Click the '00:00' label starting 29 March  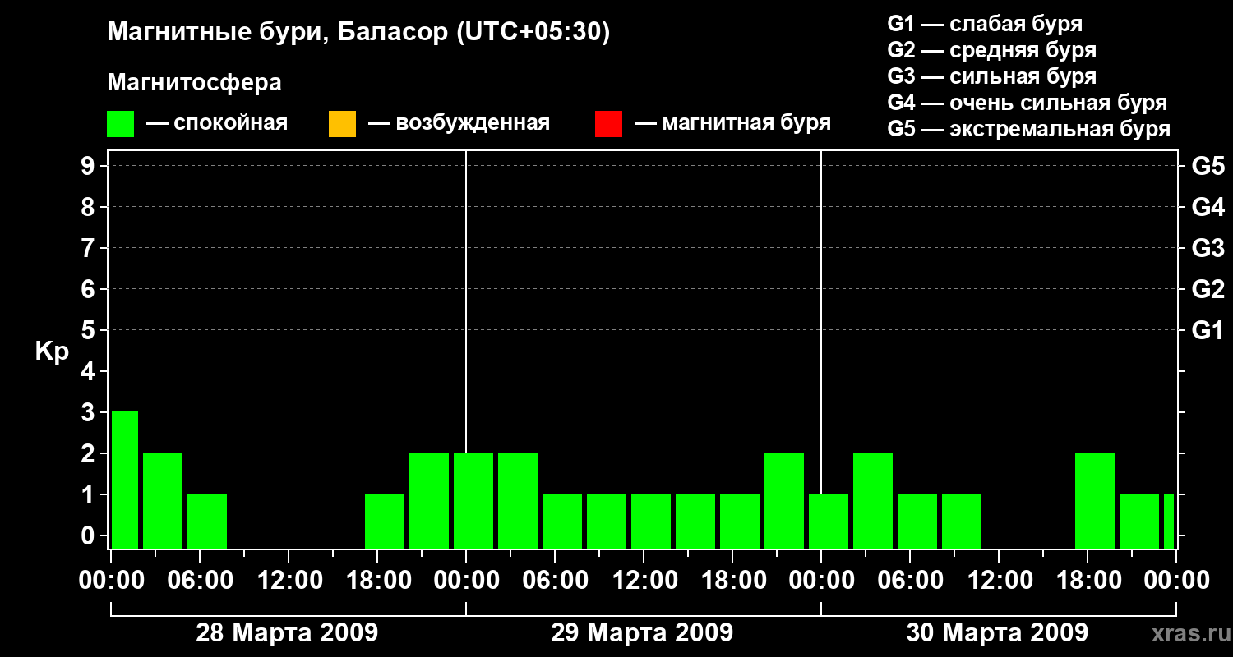tap(465, 581)
